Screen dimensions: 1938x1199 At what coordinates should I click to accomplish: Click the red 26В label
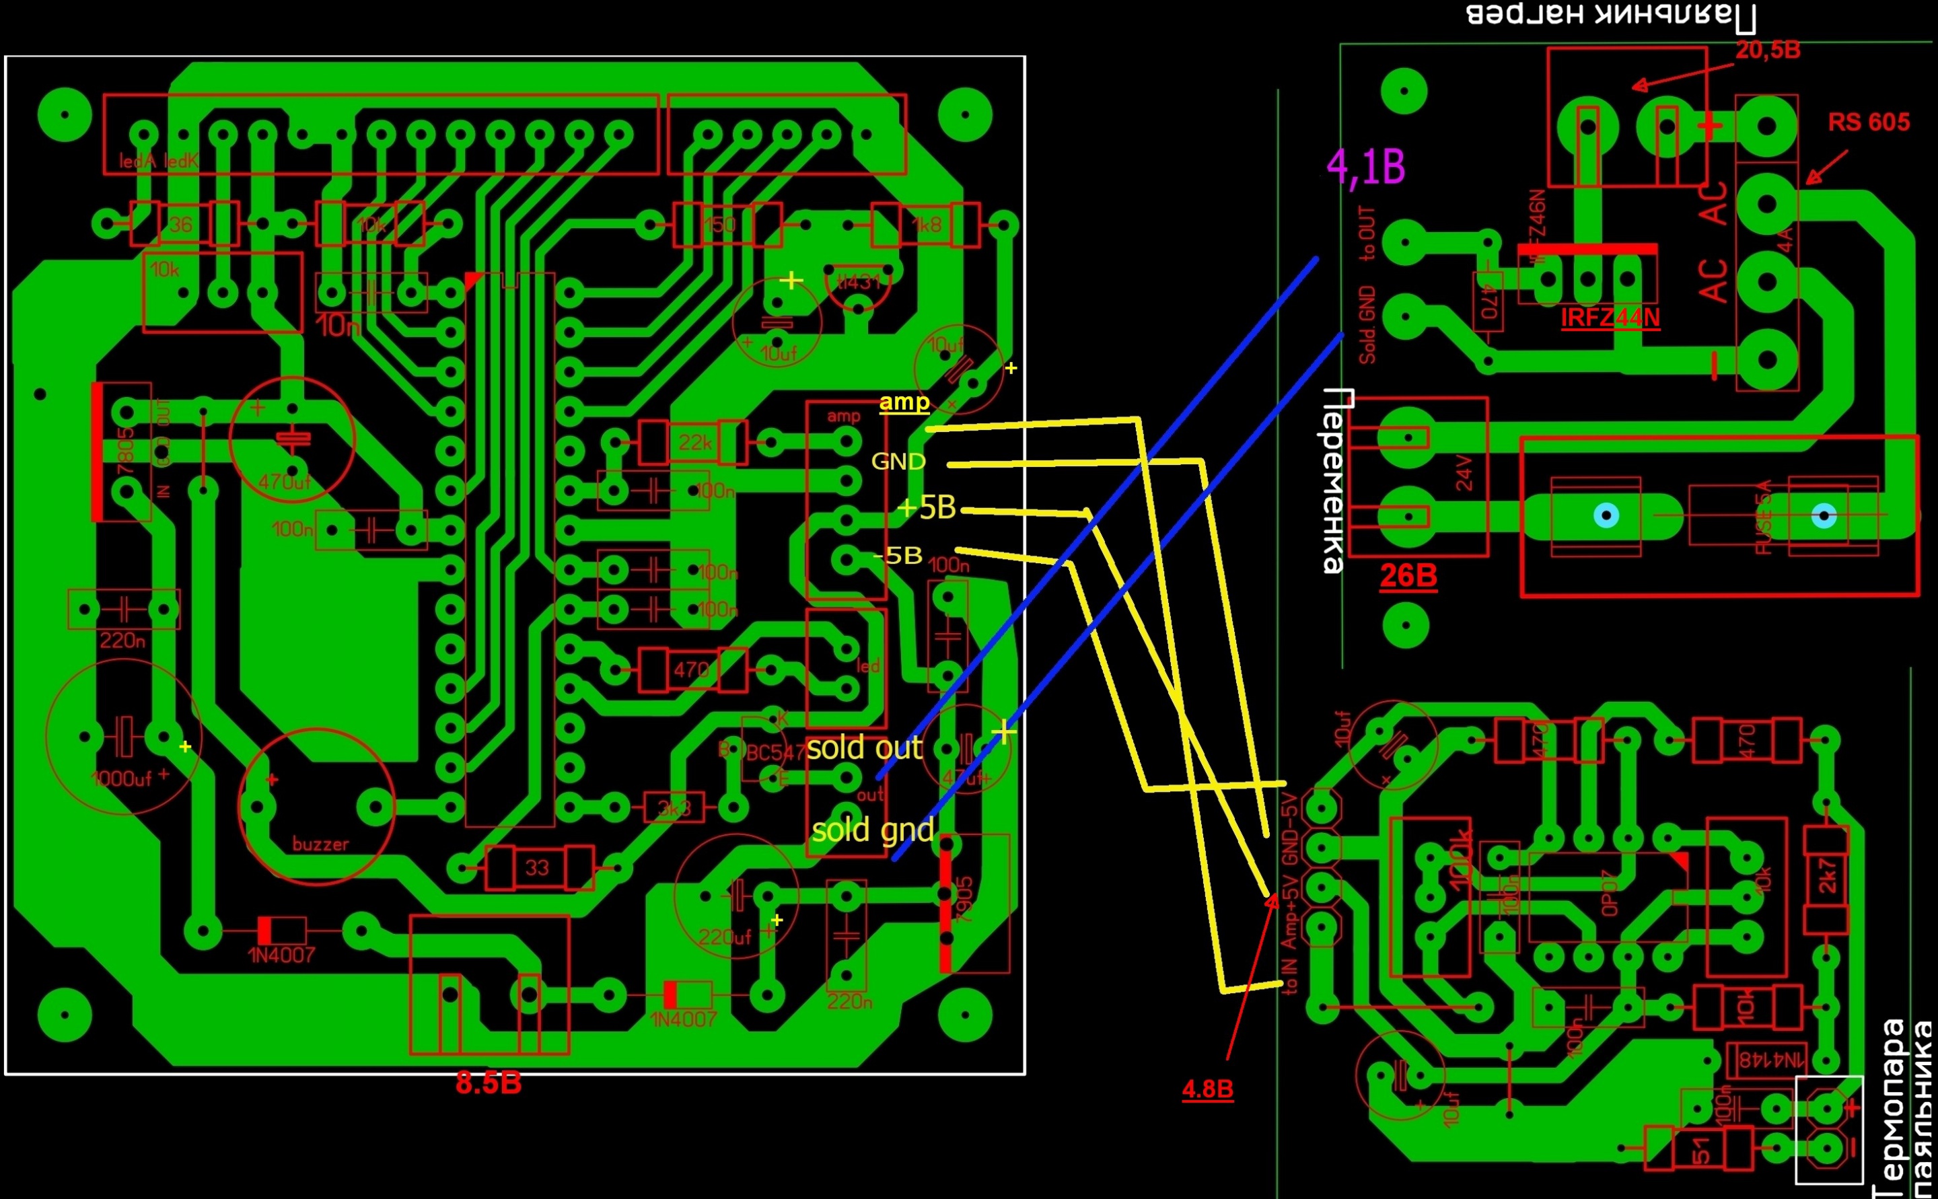click(x=1408, y=576)
